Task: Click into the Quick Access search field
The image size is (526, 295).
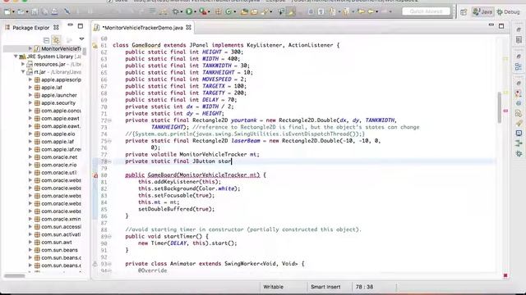Action: coord(426,11)
